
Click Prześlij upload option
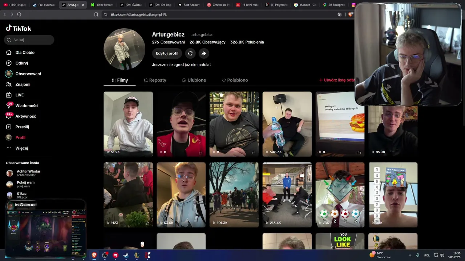point(17,127)
